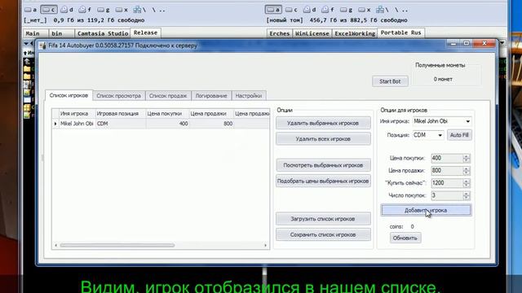
Task: Click Сохранить список игроков button
Action: (x=323, y=234)
